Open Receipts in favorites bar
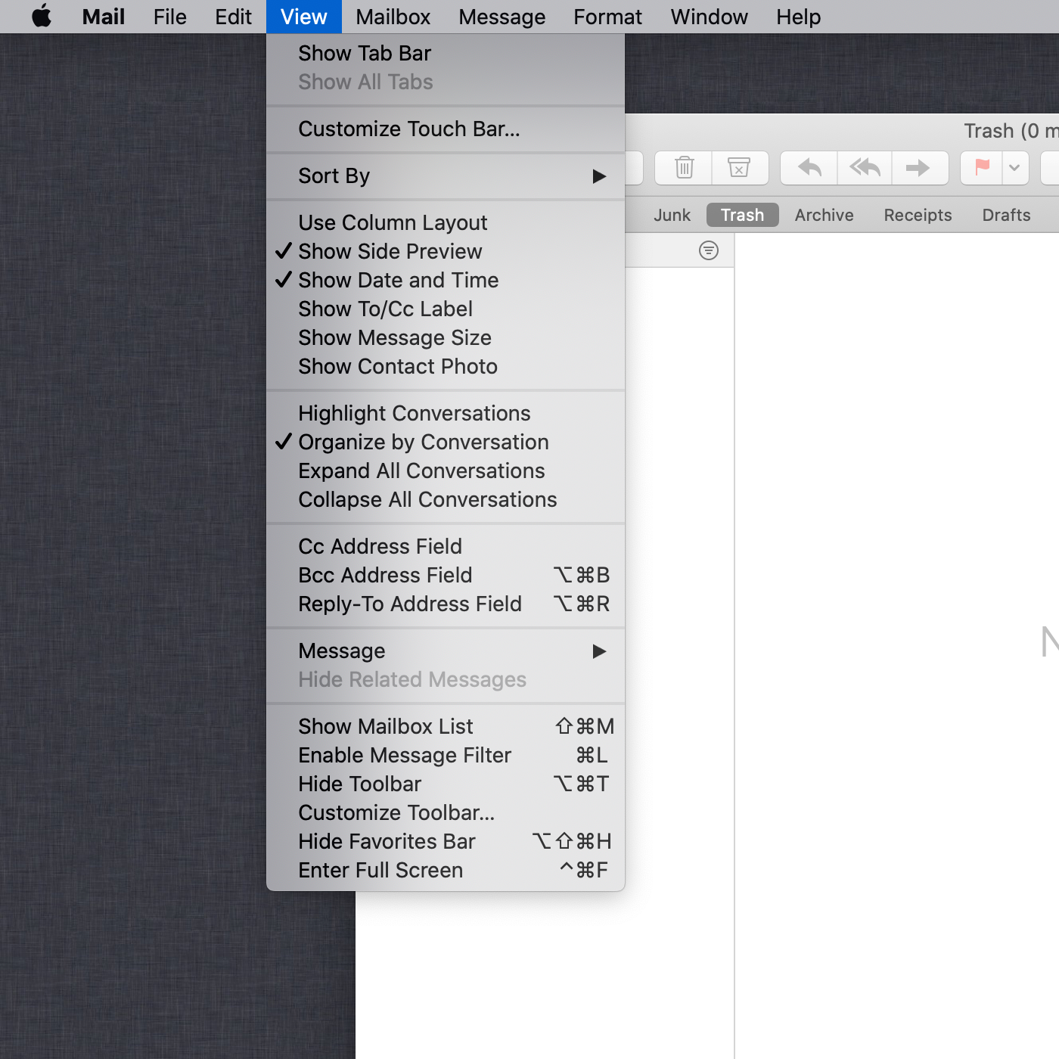The width and height of the screenshot is (1059, 1059). tap(918, 215)
